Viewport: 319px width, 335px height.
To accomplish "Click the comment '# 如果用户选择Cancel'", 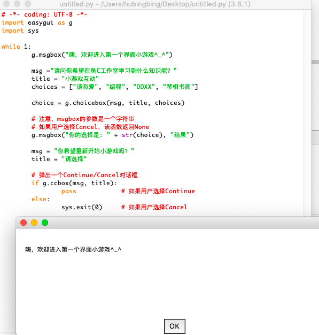I will pyautogui.click(x=154, y=207).
